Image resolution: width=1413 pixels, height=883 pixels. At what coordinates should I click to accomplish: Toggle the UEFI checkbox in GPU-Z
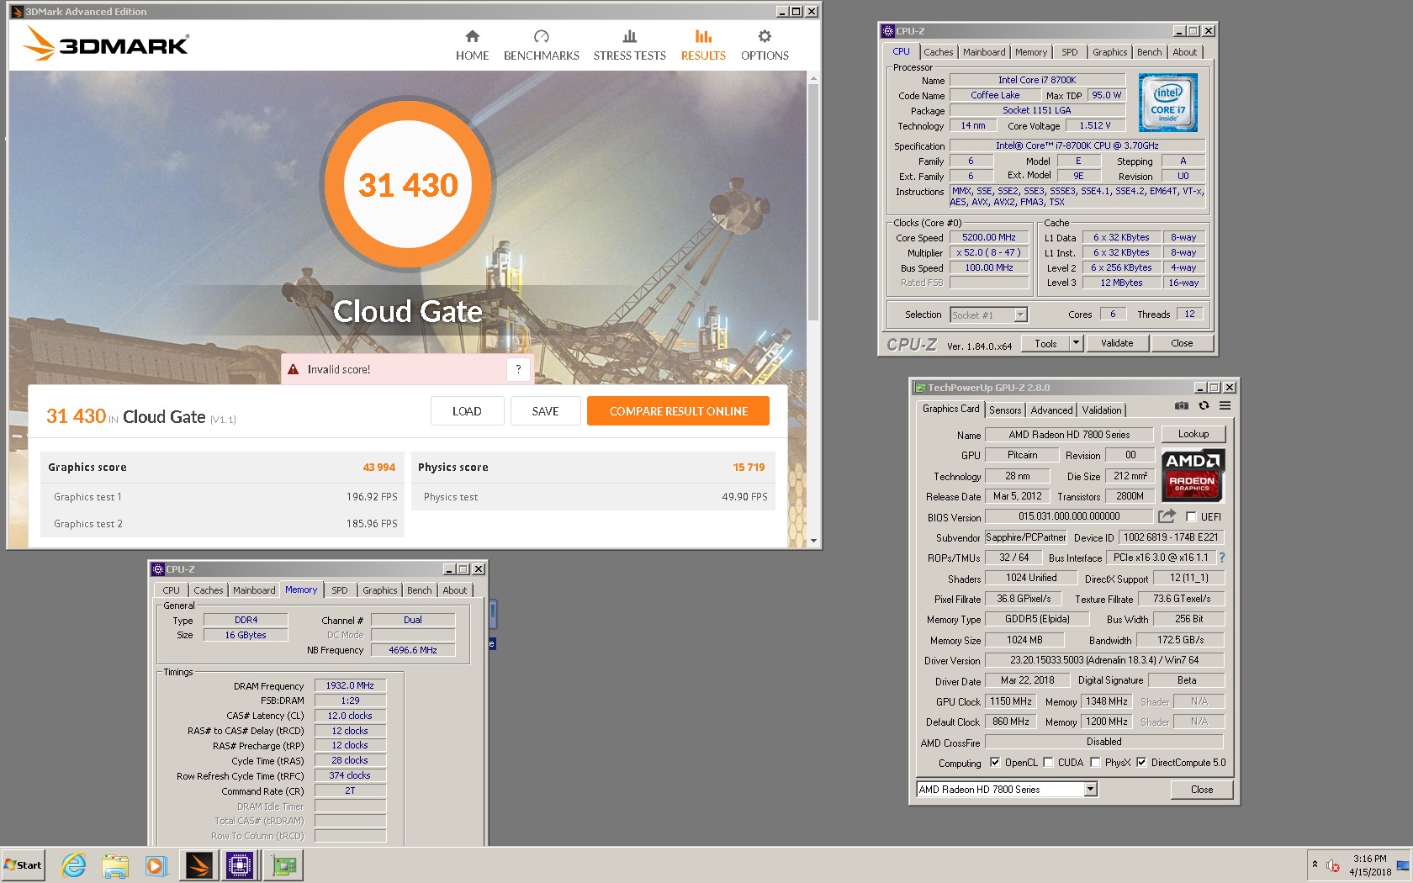coord(1191,516)
